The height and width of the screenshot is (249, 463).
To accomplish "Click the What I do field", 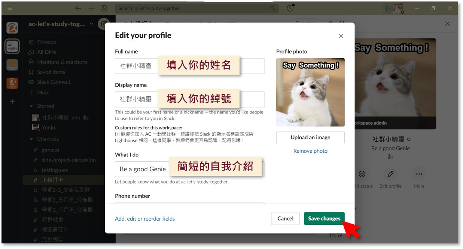I will (x=190, y=169).
